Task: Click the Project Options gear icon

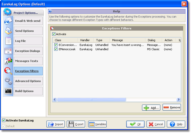Action: pyautogui.click(x=7, y=12)
